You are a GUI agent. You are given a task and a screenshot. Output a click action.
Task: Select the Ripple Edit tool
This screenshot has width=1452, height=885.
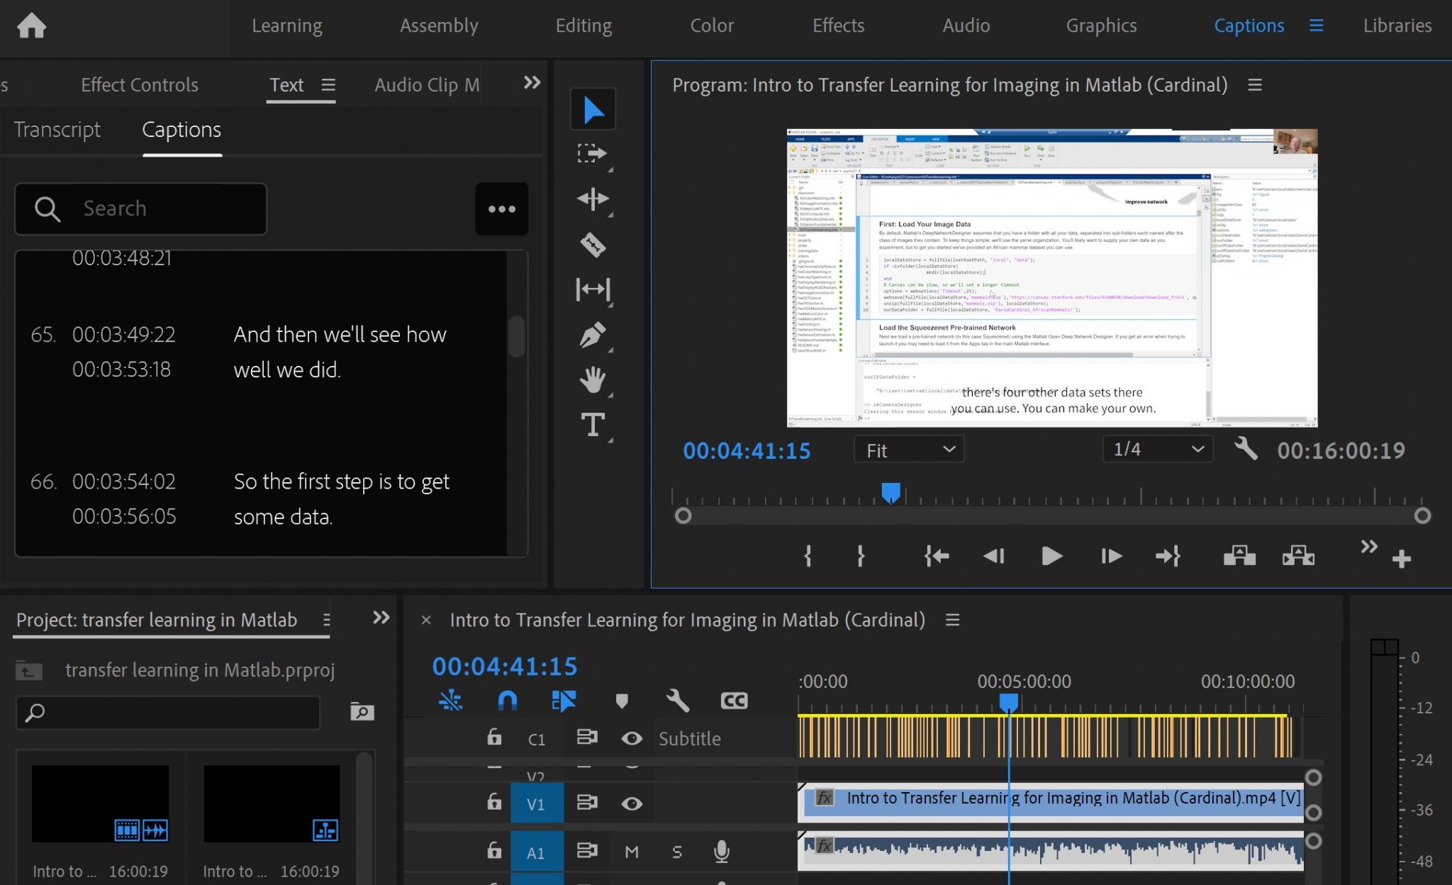[593, 199]
